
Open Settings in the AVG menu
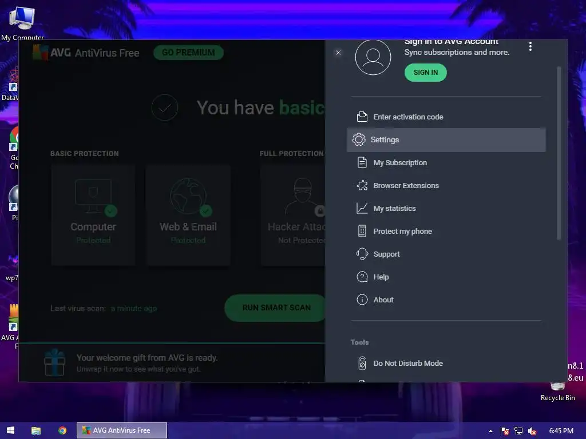coord(446,139)
